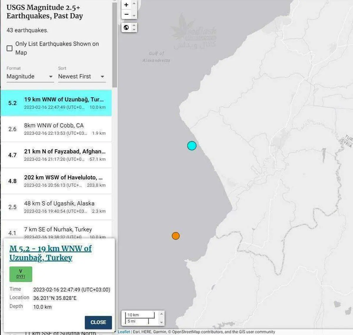Click the down arrow beside scale bar
Viewport: 353px width, 335px height.
(x=161, y=322)
